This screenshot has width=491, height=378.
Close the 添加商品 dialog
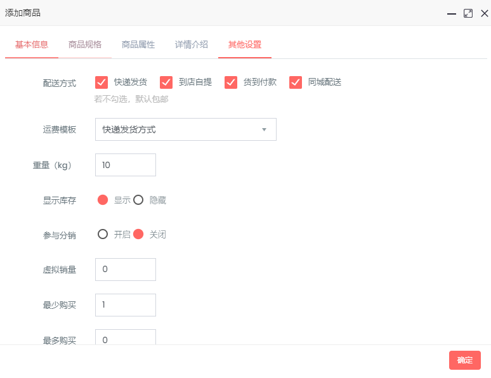coord(484,13)
